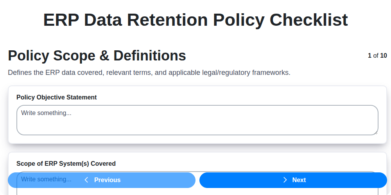
Task: Click the "1 of 10" page indicator
Action: (377, 55)
